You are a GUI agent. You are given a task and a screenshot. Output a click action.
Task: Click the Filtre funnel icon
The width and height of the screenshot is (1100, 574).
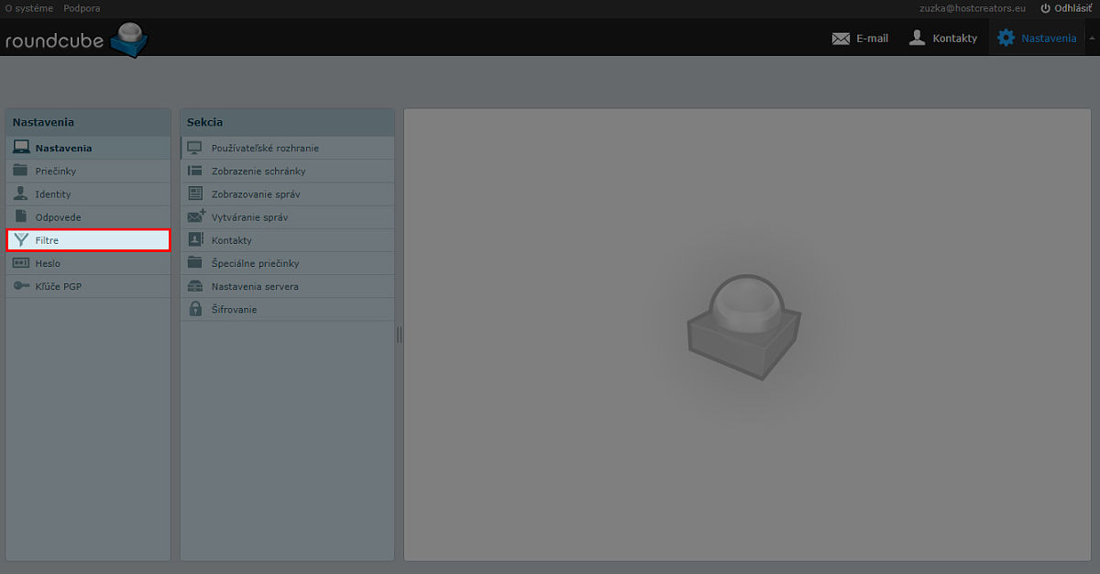21,240
